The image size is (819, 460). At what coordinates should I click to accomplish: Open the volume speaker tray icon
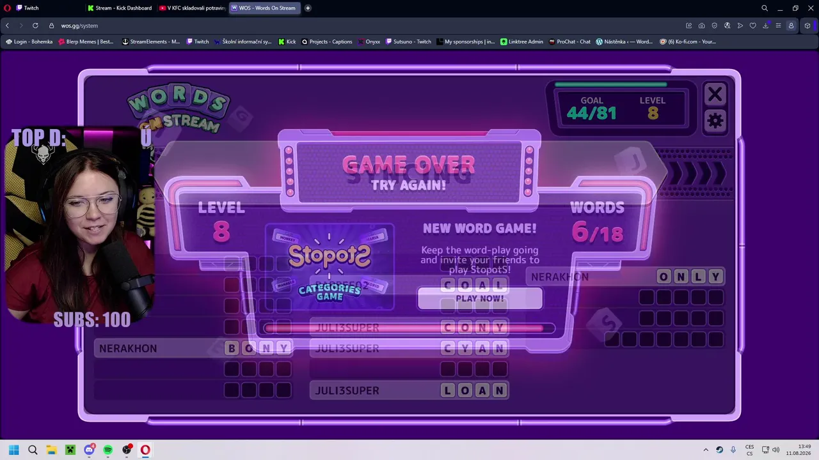click(x=775, y=450)
